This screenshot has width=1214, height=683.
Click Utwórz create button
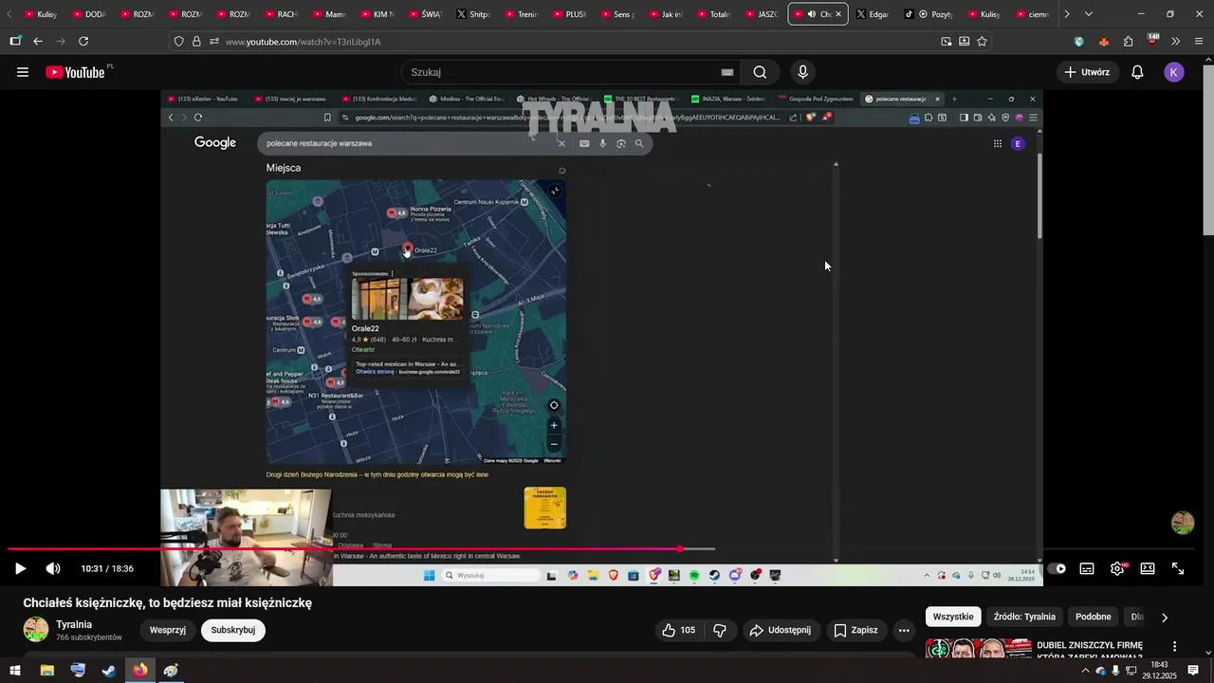[x=1087, y=72]
